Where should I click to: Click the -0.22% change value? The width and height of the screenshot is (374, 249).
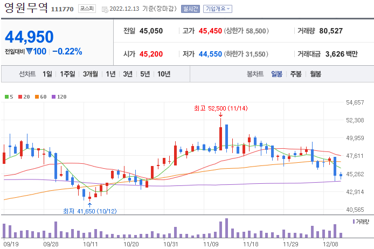tap(67, 51)
